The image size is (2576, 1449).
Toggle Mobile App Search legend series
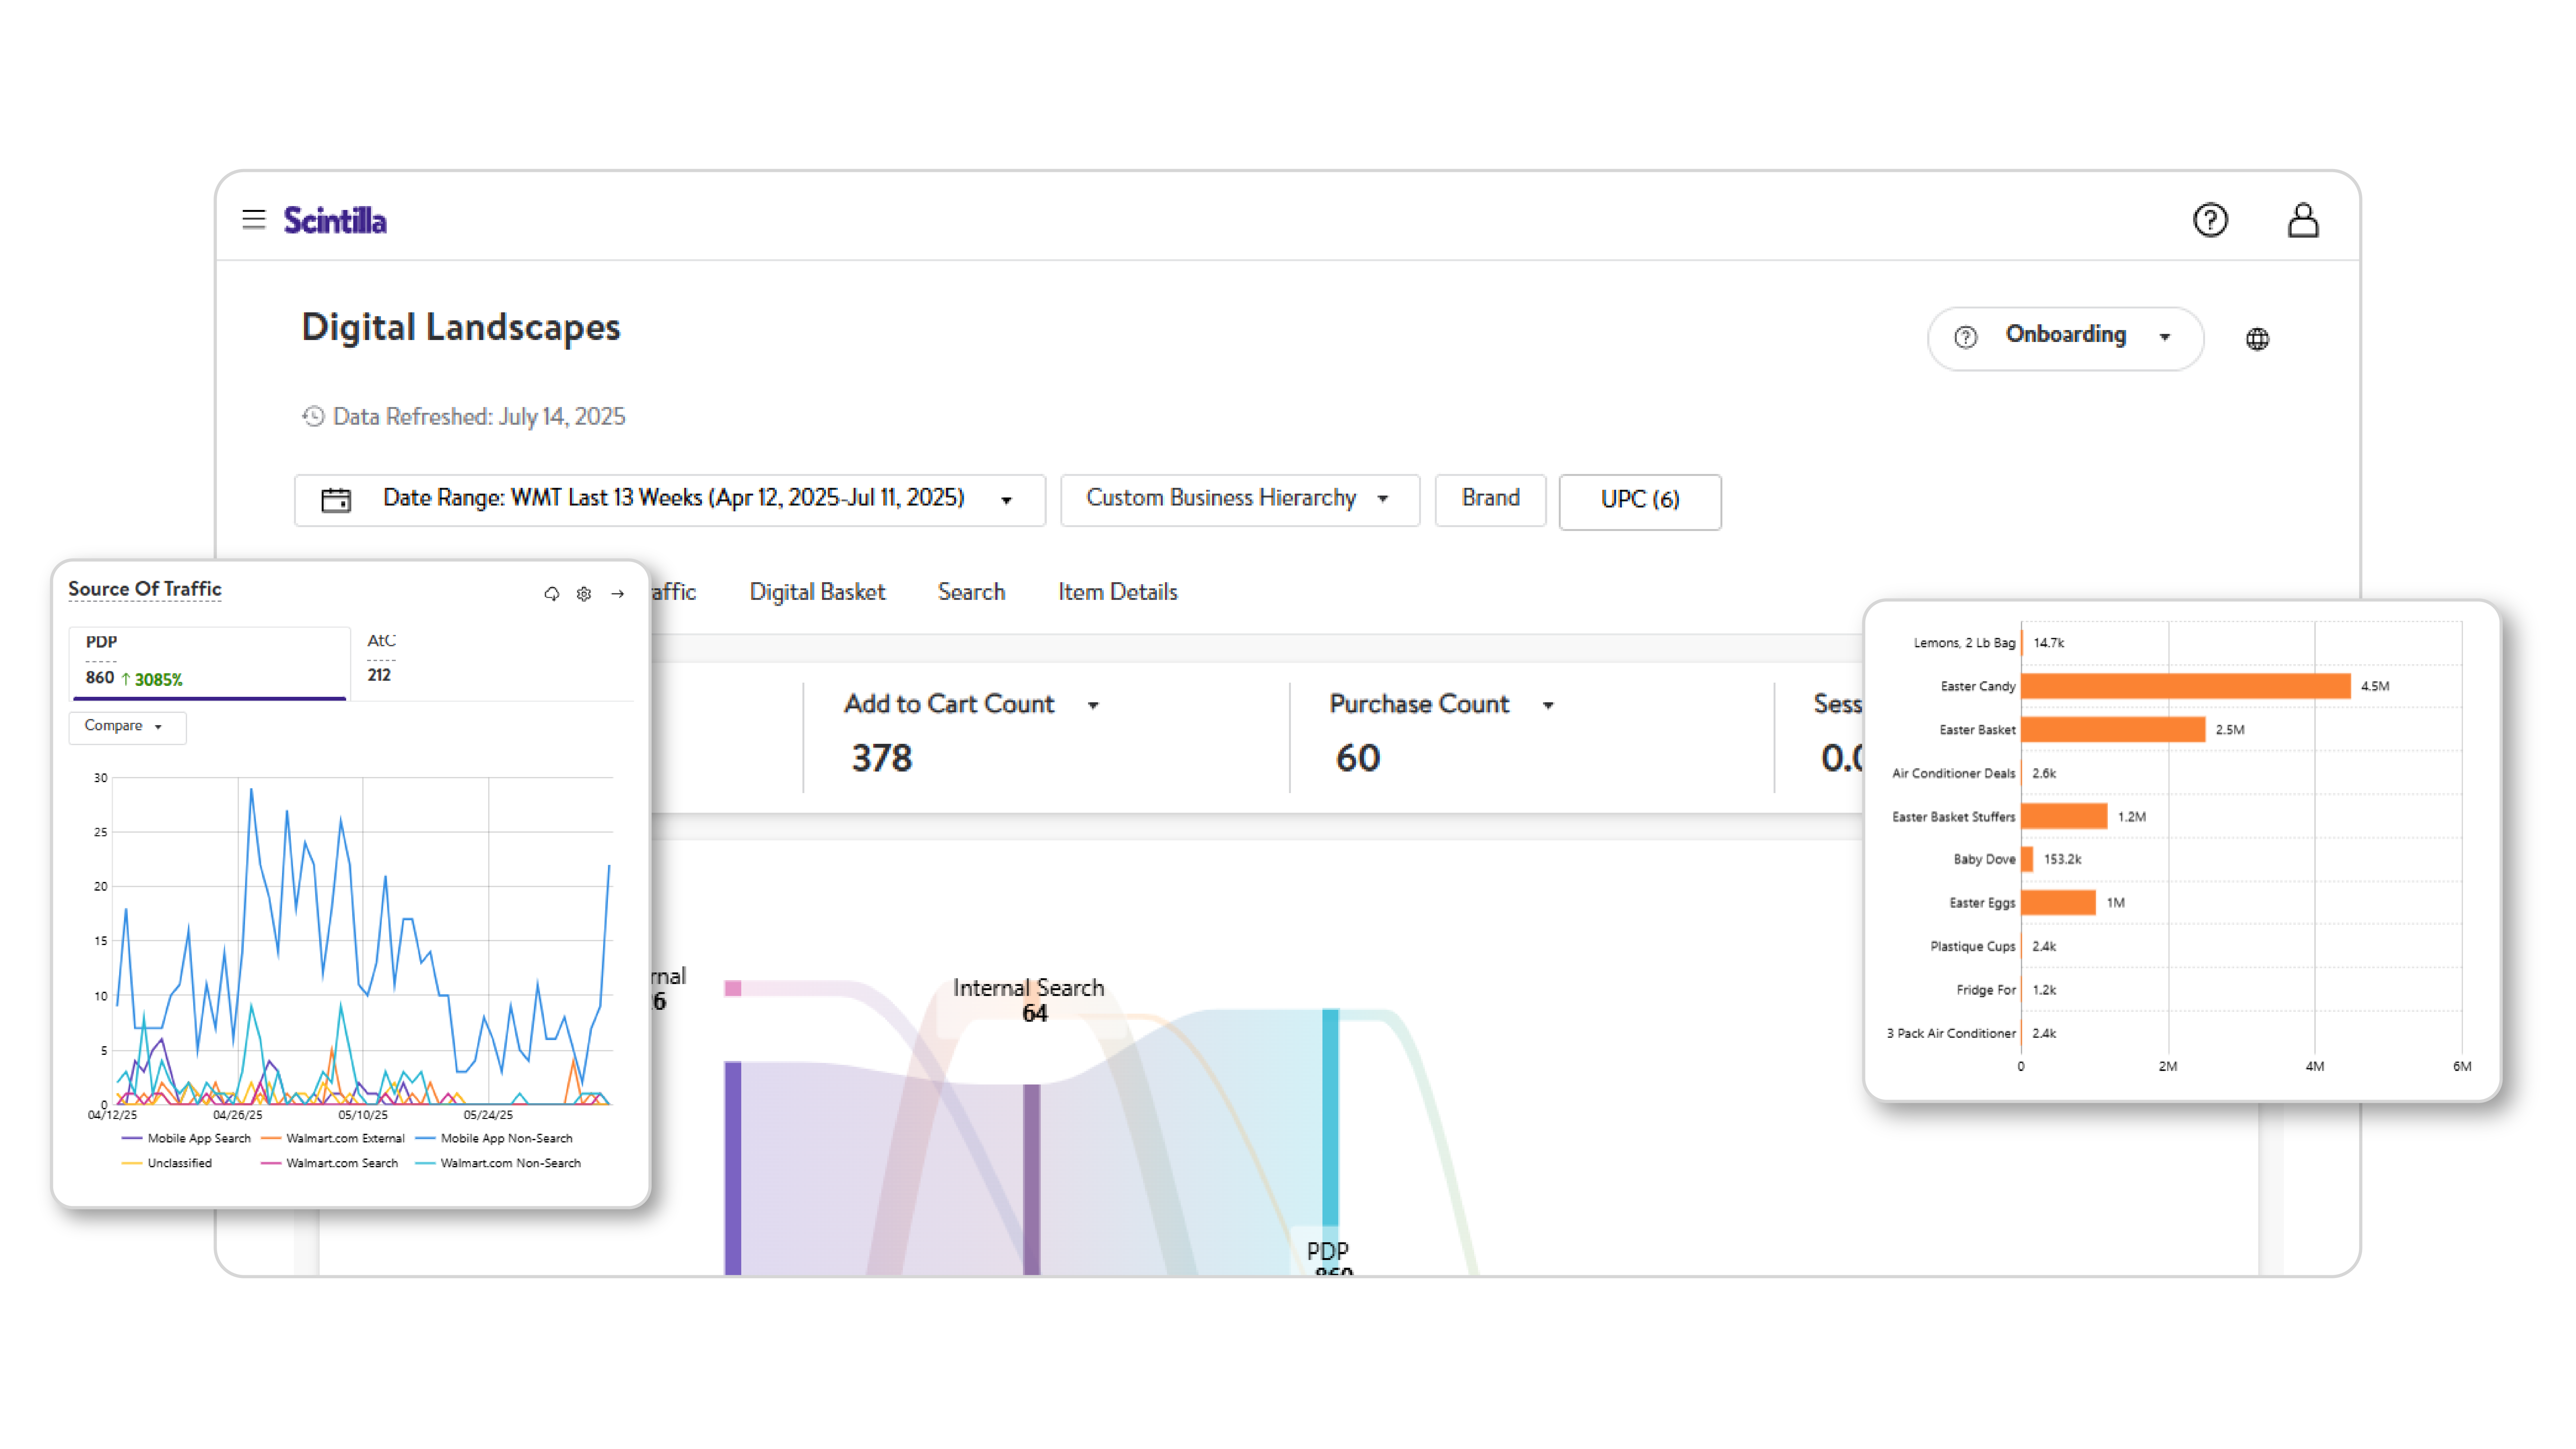tap(187, 1138)
